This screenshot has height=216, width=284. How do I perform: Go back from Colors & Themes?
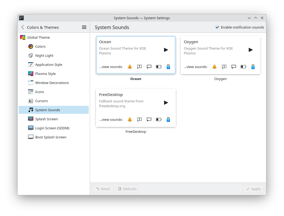click(23, 27)
